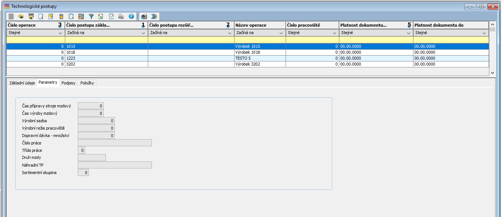Switch to the Základní údaje tab

coord(22,83)
